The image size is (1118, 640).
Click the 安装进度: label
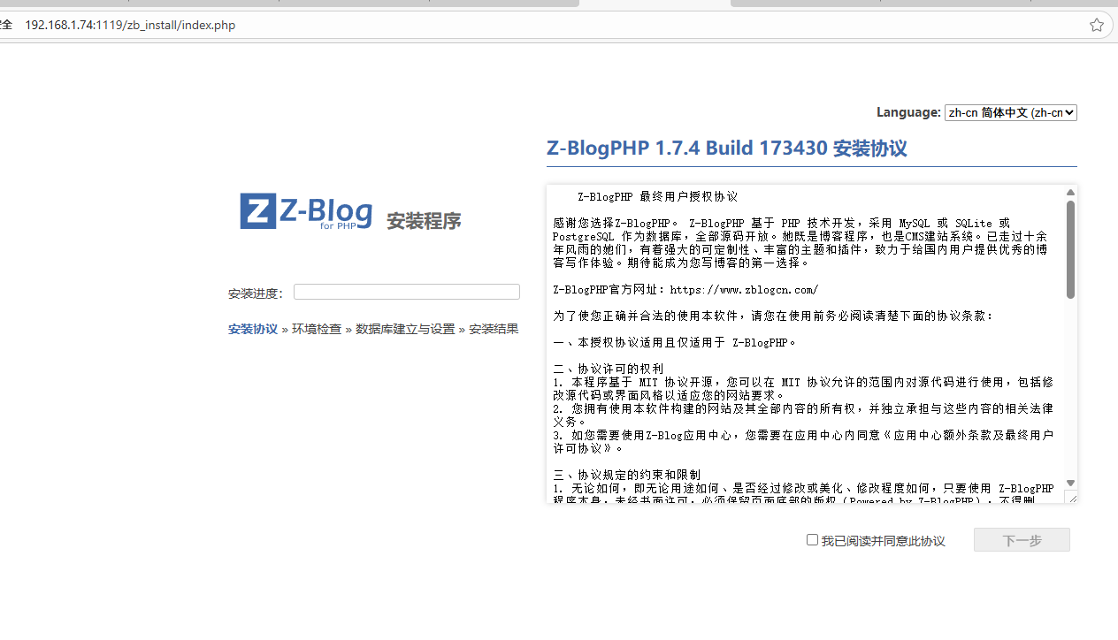point(256,293)
